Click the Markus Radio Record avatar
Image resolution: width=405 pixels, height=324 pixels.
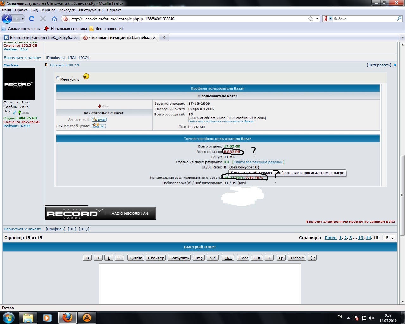(19, 84)
